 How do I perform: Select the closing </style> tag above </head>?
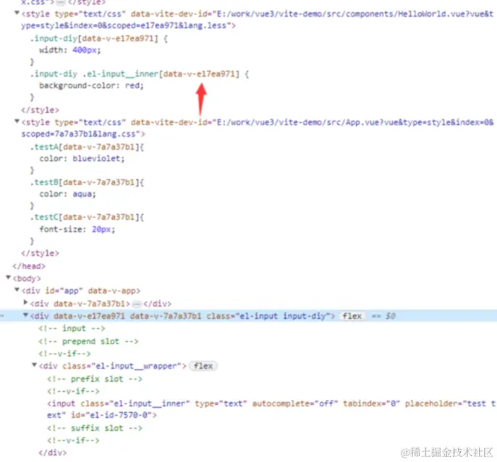click(40, 254)
